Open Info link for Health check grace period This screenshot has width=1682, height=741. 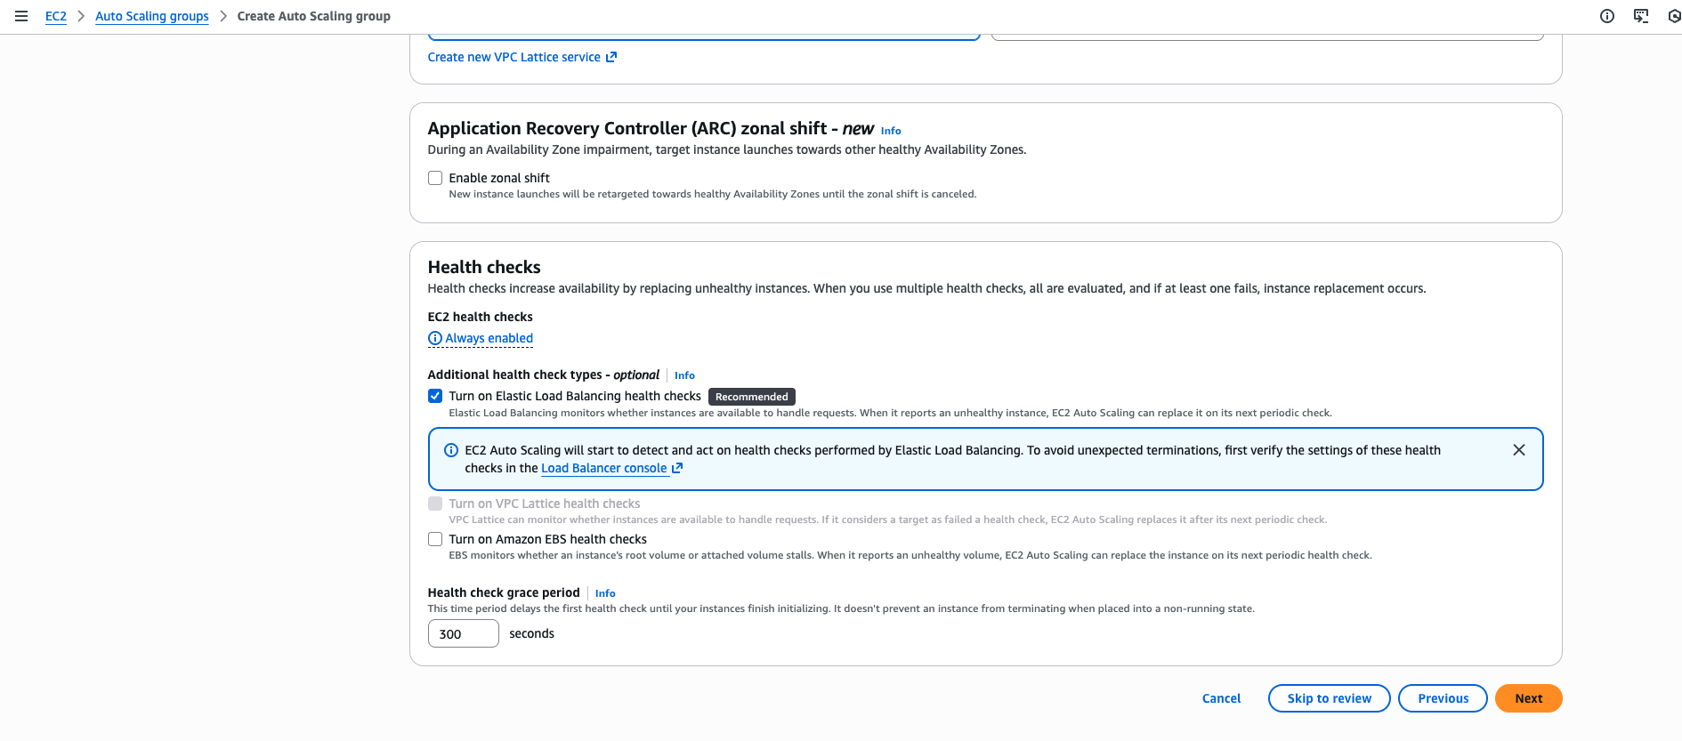605,593
